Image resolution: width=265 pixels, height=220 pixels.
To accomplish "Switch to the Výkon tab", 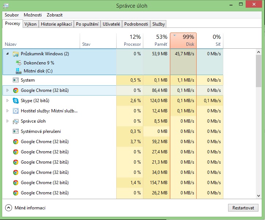I will (30, 24).
